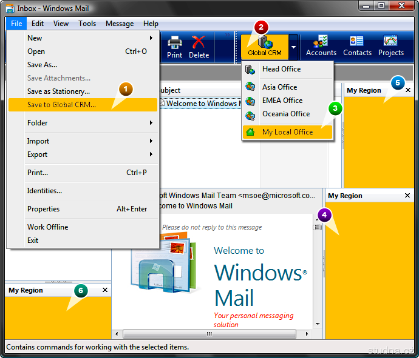Image resolution: width=419 pixels, height=358 pixels.
Task: Expand the Global CRM dropdown arrow
Action: (293, 47)
